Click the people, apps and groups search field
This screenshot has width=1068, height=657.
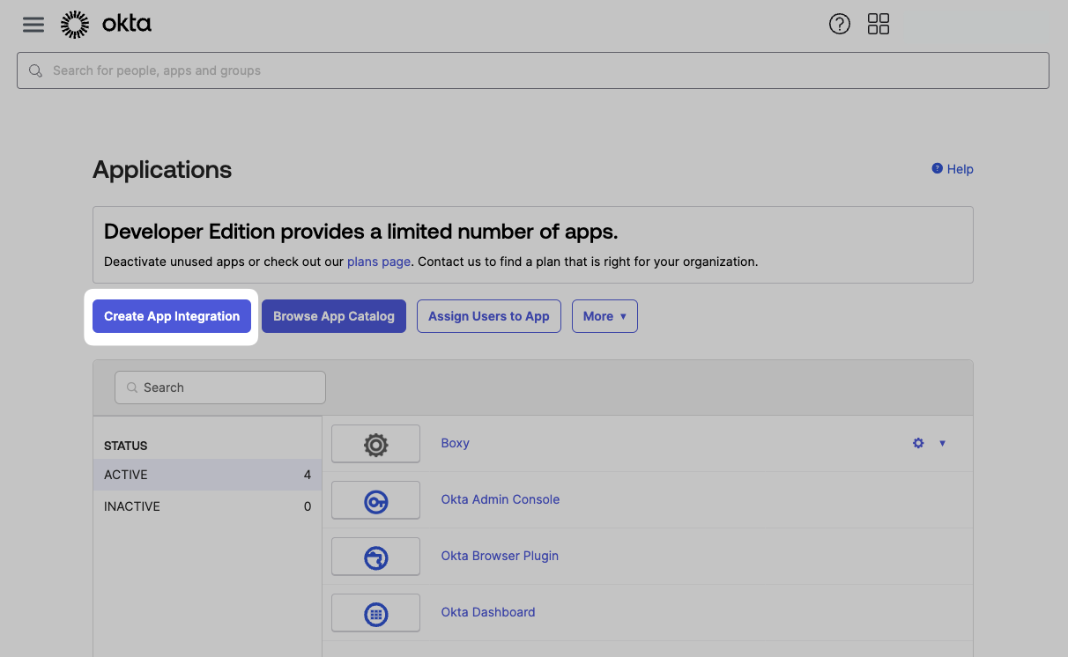coord(532,70)
